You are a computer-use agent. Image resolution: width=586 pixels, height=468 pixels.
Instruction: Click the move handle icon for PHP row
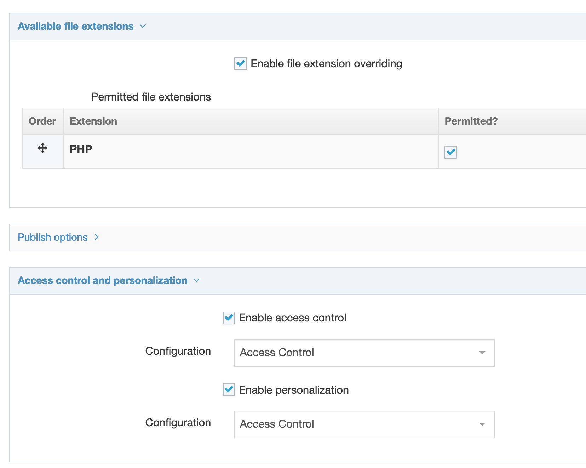pyautogui.click(x=42, y=148)
